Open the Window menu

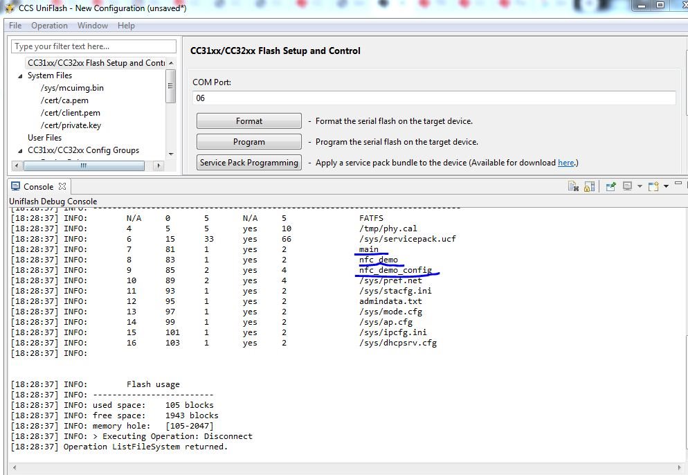(93, 26)
